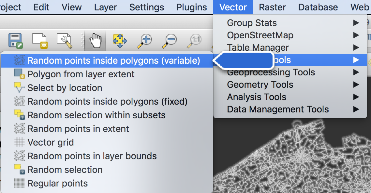
Task: Select the Pan Map hand tool
Action: pyautogui.click(x=96, y=41)
